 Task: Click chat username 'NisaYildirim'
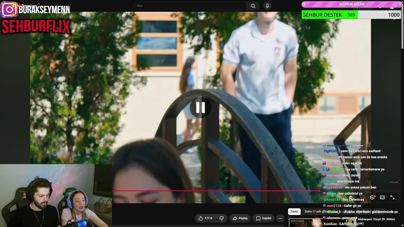click(333, 188)
